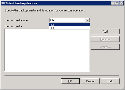This screenshot has height=90, width=125.
Task: Select URL from the media type list
Action: tap(69, 28)
